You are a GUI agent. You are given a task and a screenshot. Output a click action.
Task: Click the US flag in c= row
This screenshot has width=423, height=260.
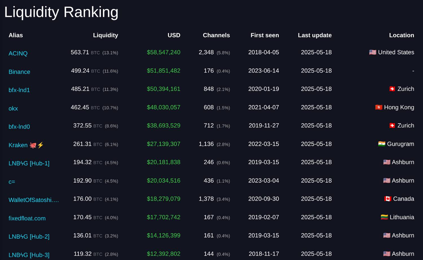(387, 181)
